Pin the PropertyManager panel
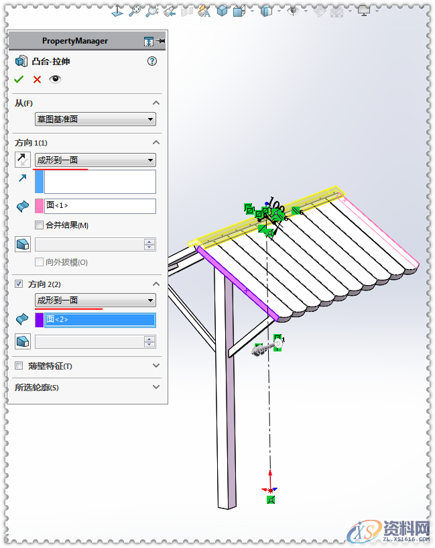The width and height of the screenshot is (435, 548). (161, 41)
